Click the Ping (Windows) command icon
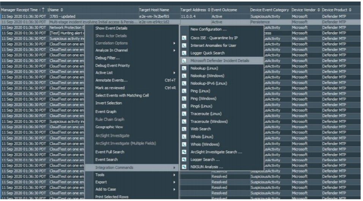 [x=184, y=99]
